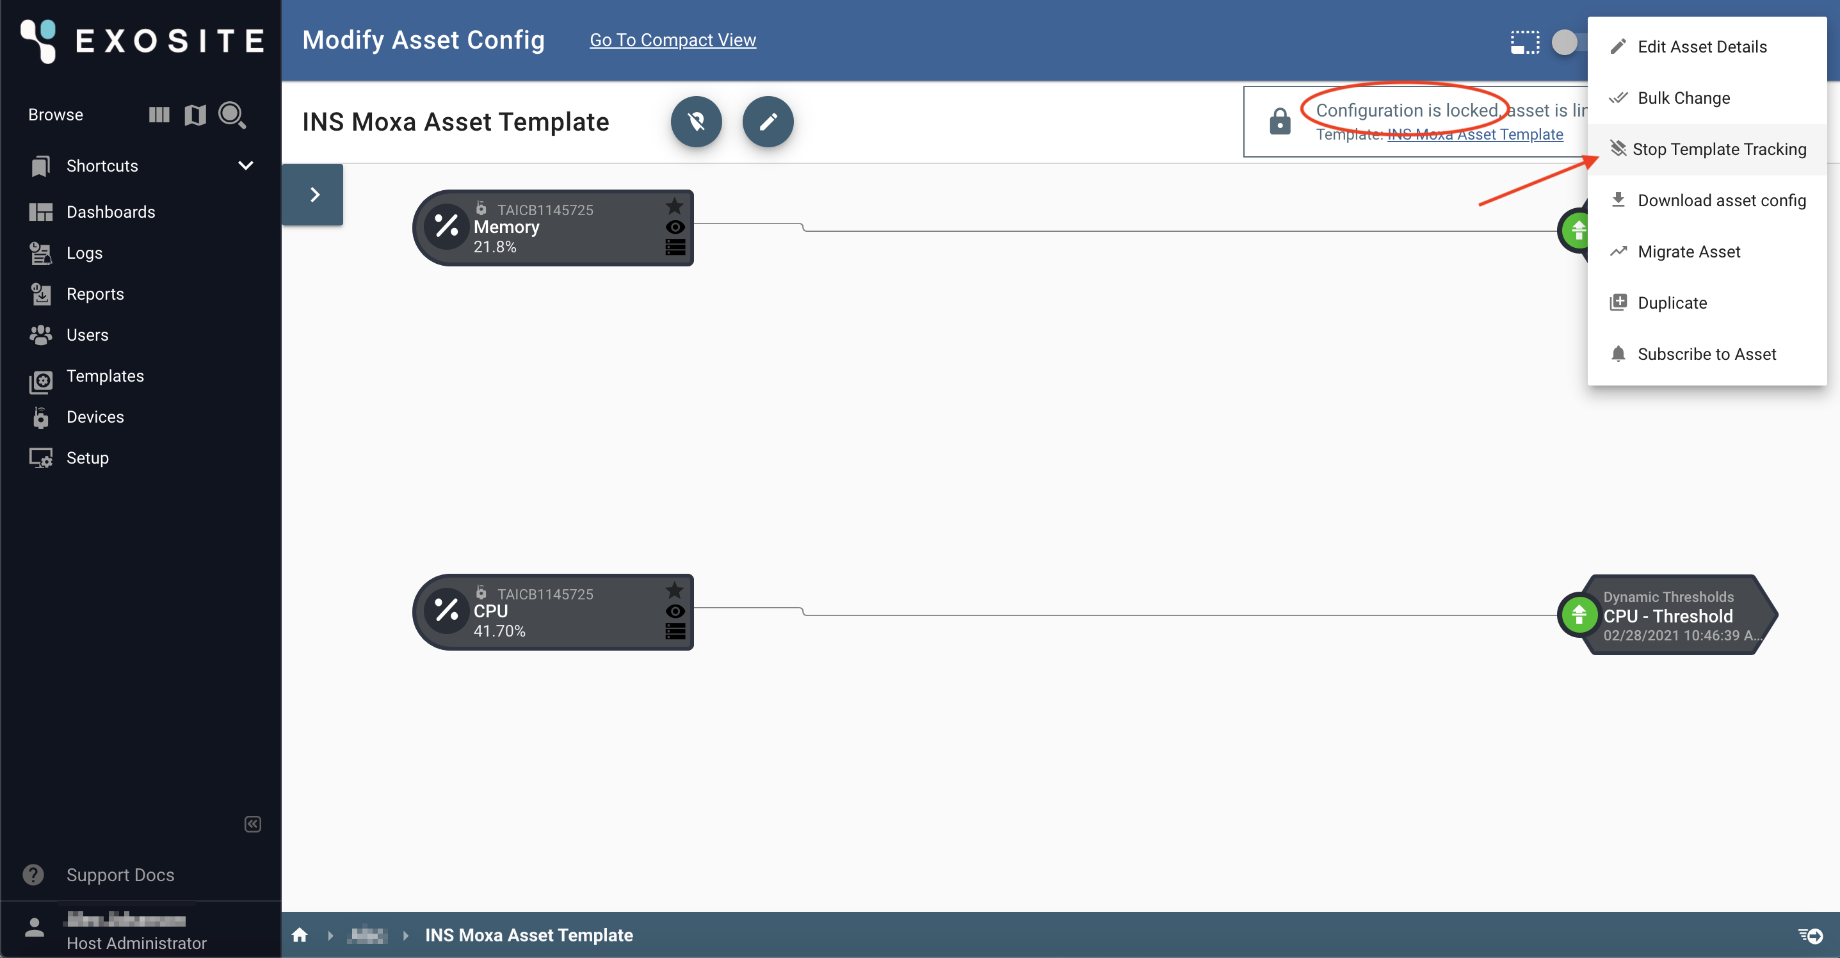Open the Browse map view icon
The height and width of the screenshot is (958, 1840).
[195, 114]
